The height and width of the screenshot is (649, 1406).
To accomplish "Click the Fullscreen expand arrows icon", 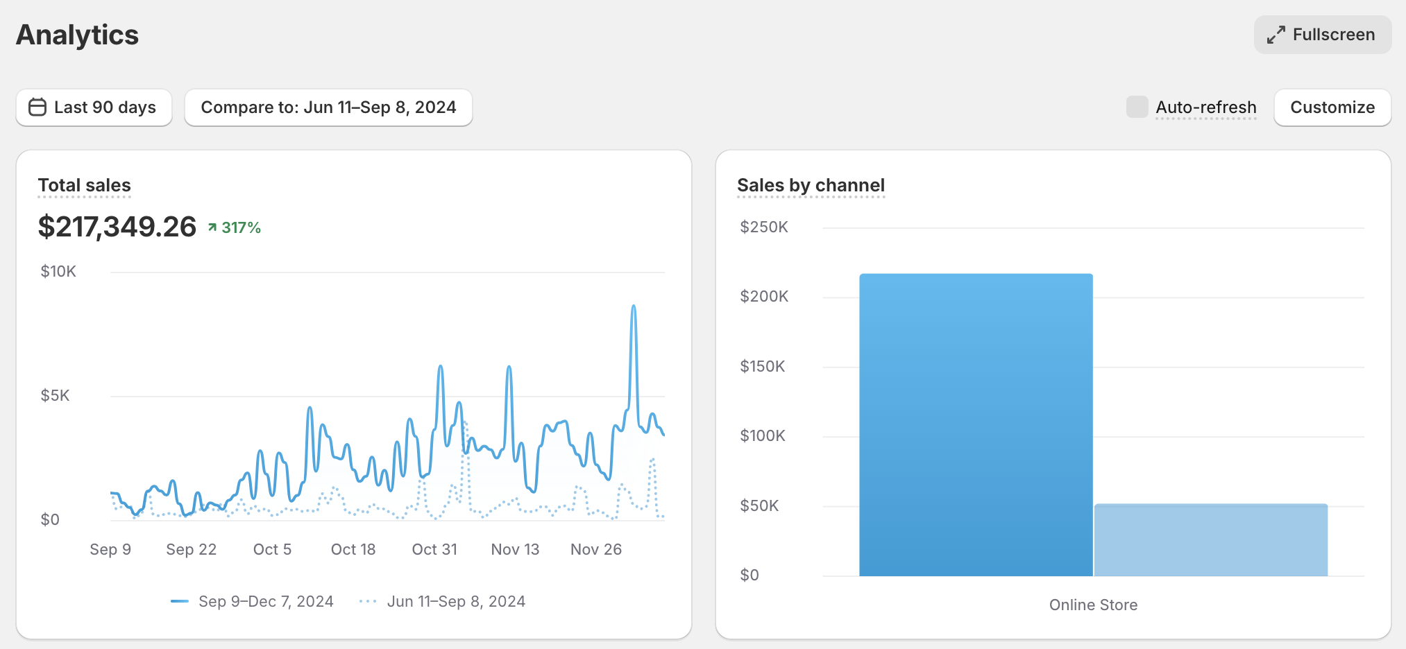I will coord(1276,35).
